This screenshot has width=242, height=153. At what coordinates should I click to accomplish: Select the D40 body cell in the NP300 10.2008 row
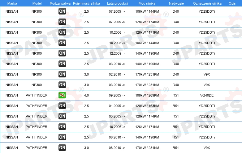176,43
